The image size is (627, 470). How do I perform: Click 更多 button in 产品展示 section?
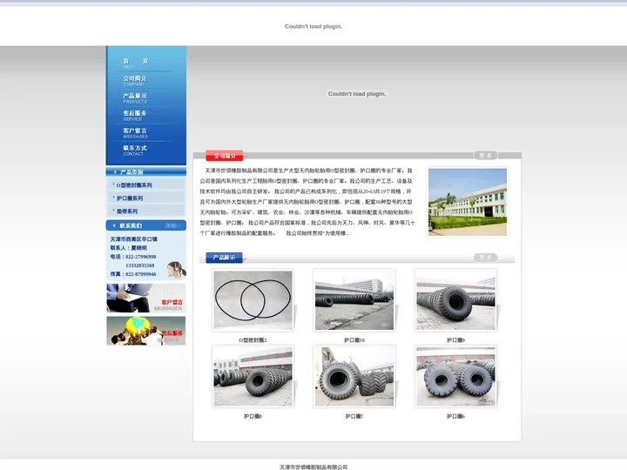485,257
